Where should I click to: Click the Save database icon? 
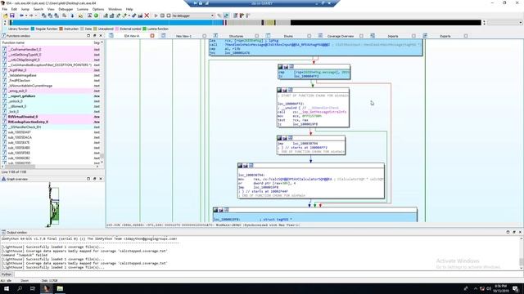tap(12, 16)
